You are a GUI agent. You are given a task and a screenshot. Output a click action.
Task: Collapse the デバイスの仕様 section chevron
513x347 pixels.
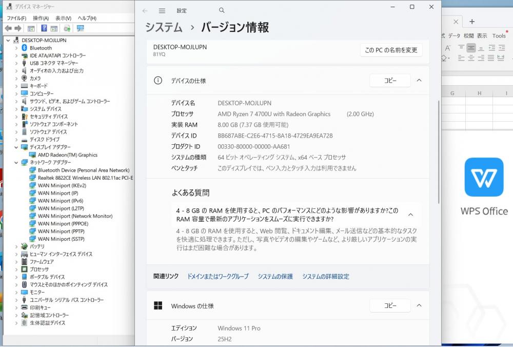(419, 80)
